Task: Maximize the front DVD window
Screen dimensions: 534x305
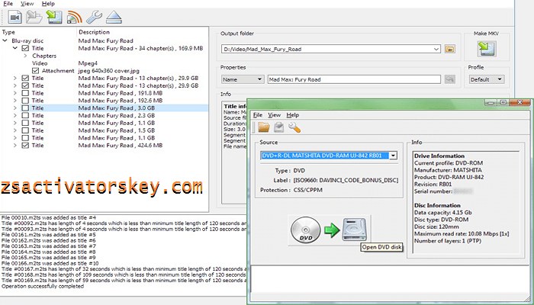Action: (x=503, y=102)
